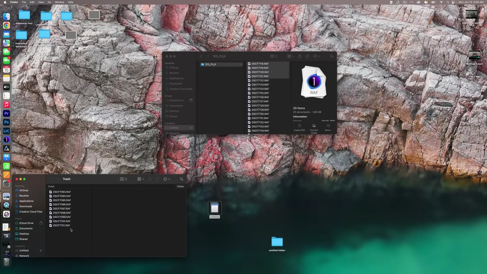487x274 pixels.
Task: Open the action ellipsis menu in 103_FUJI window
Action: 317,56
